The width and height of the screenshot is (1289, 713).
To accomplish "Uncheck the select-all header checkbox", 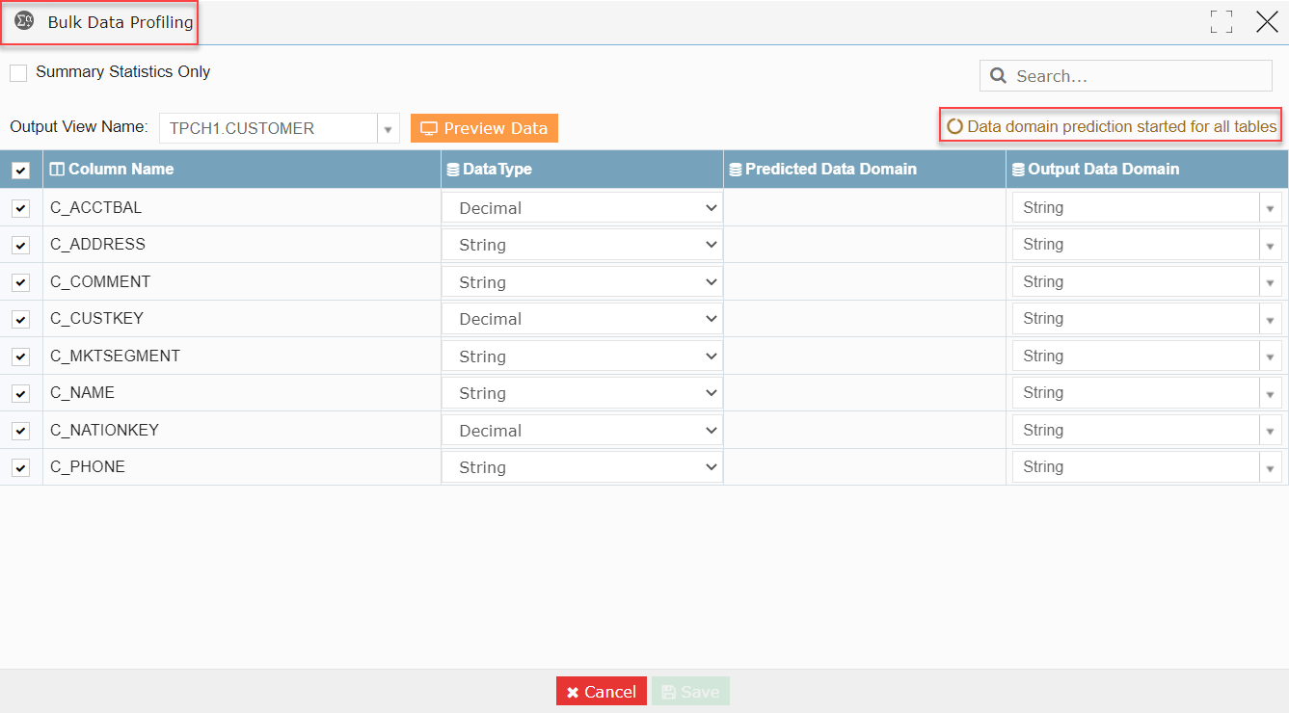I will tap(20, 171).
